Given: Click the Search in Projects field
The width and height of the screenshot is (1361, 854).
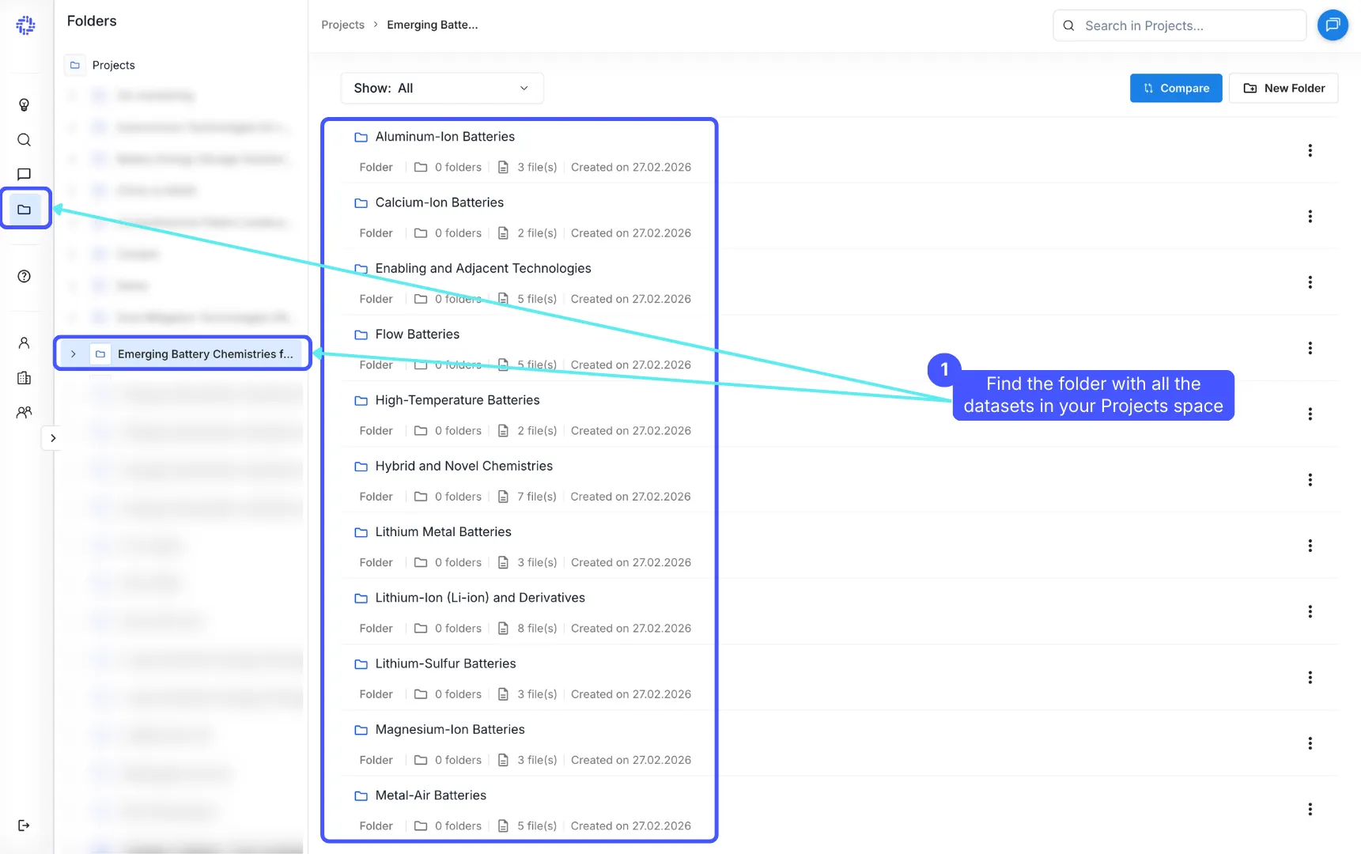Looking at the screenshot, I should tap(1180, 25).
